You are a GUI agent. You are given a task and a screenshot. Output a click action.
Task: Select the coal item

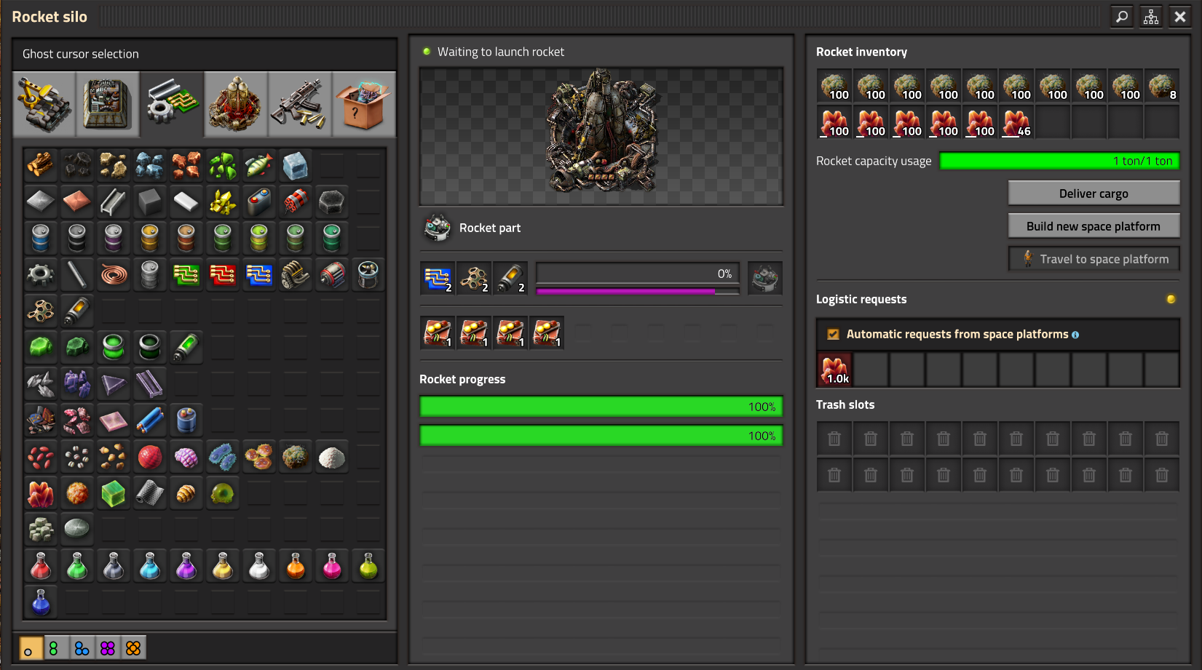(x=77, y=166)
